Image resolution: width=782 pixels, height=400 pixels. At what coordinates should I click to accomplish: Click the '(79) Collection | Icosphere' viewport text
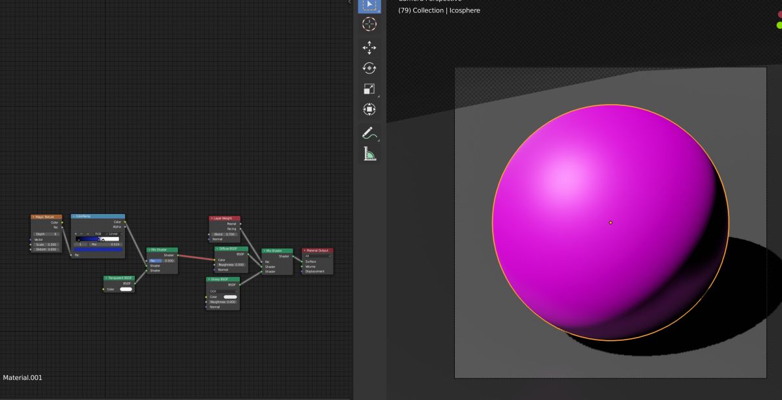pos(439,10)
